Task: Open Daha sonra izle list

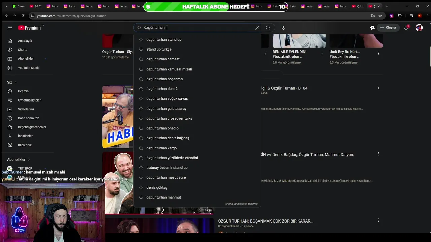Action: [28, 118]
